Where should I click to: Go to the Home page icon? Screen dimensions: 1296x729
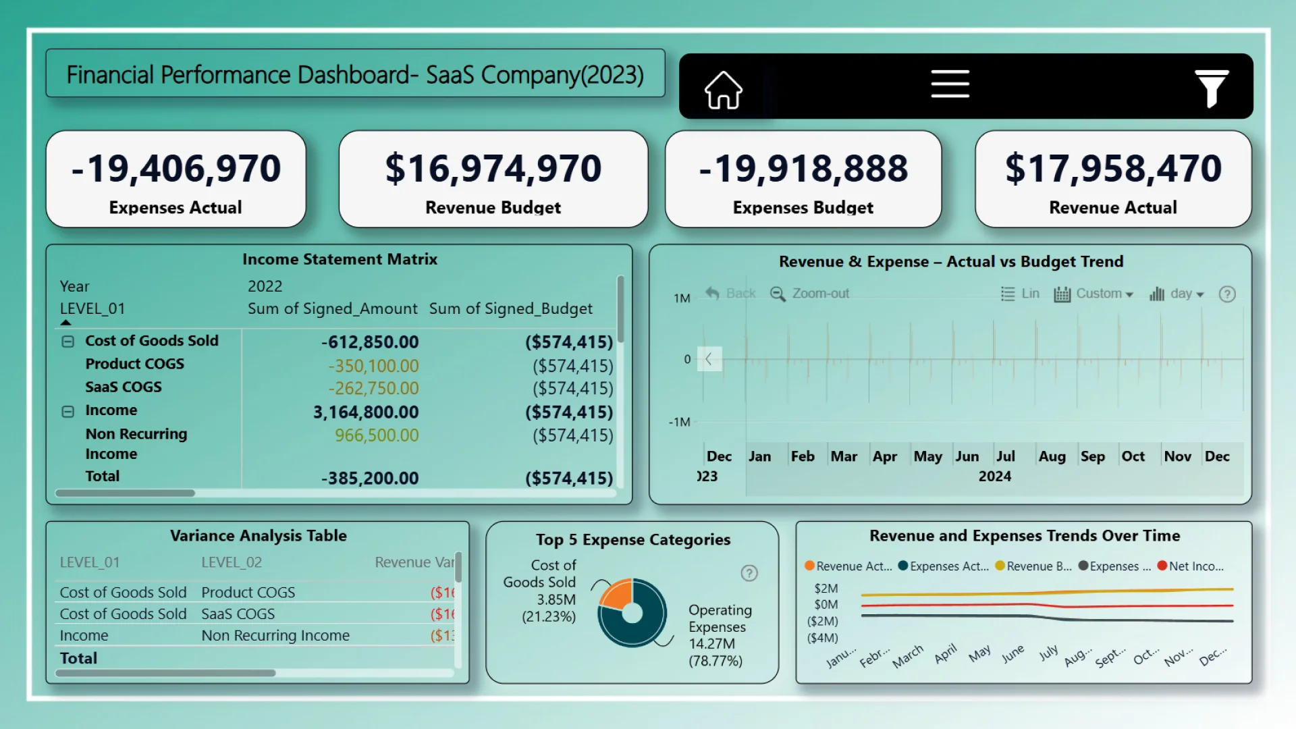click(723, 89)
